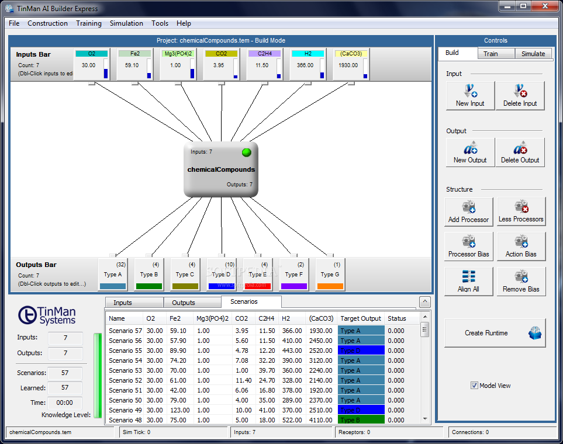Click the O2 input level bar

pos(106,68)
